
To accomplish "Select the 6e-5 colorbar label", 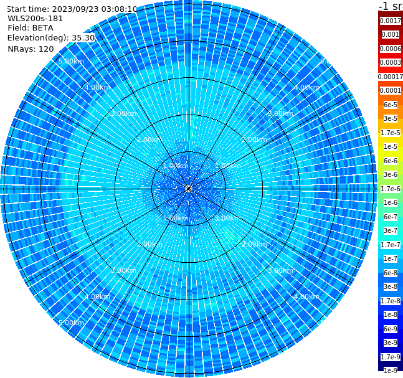I will click(391, 105).
